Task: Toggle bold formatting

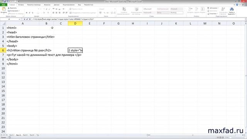Action: pyautogui.click(x=27, y=13)
